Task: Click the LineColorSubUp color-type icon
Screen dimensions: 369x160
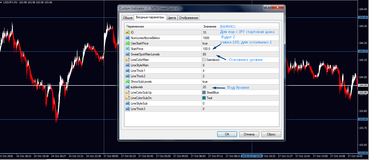Action: [x=127, y=93]
